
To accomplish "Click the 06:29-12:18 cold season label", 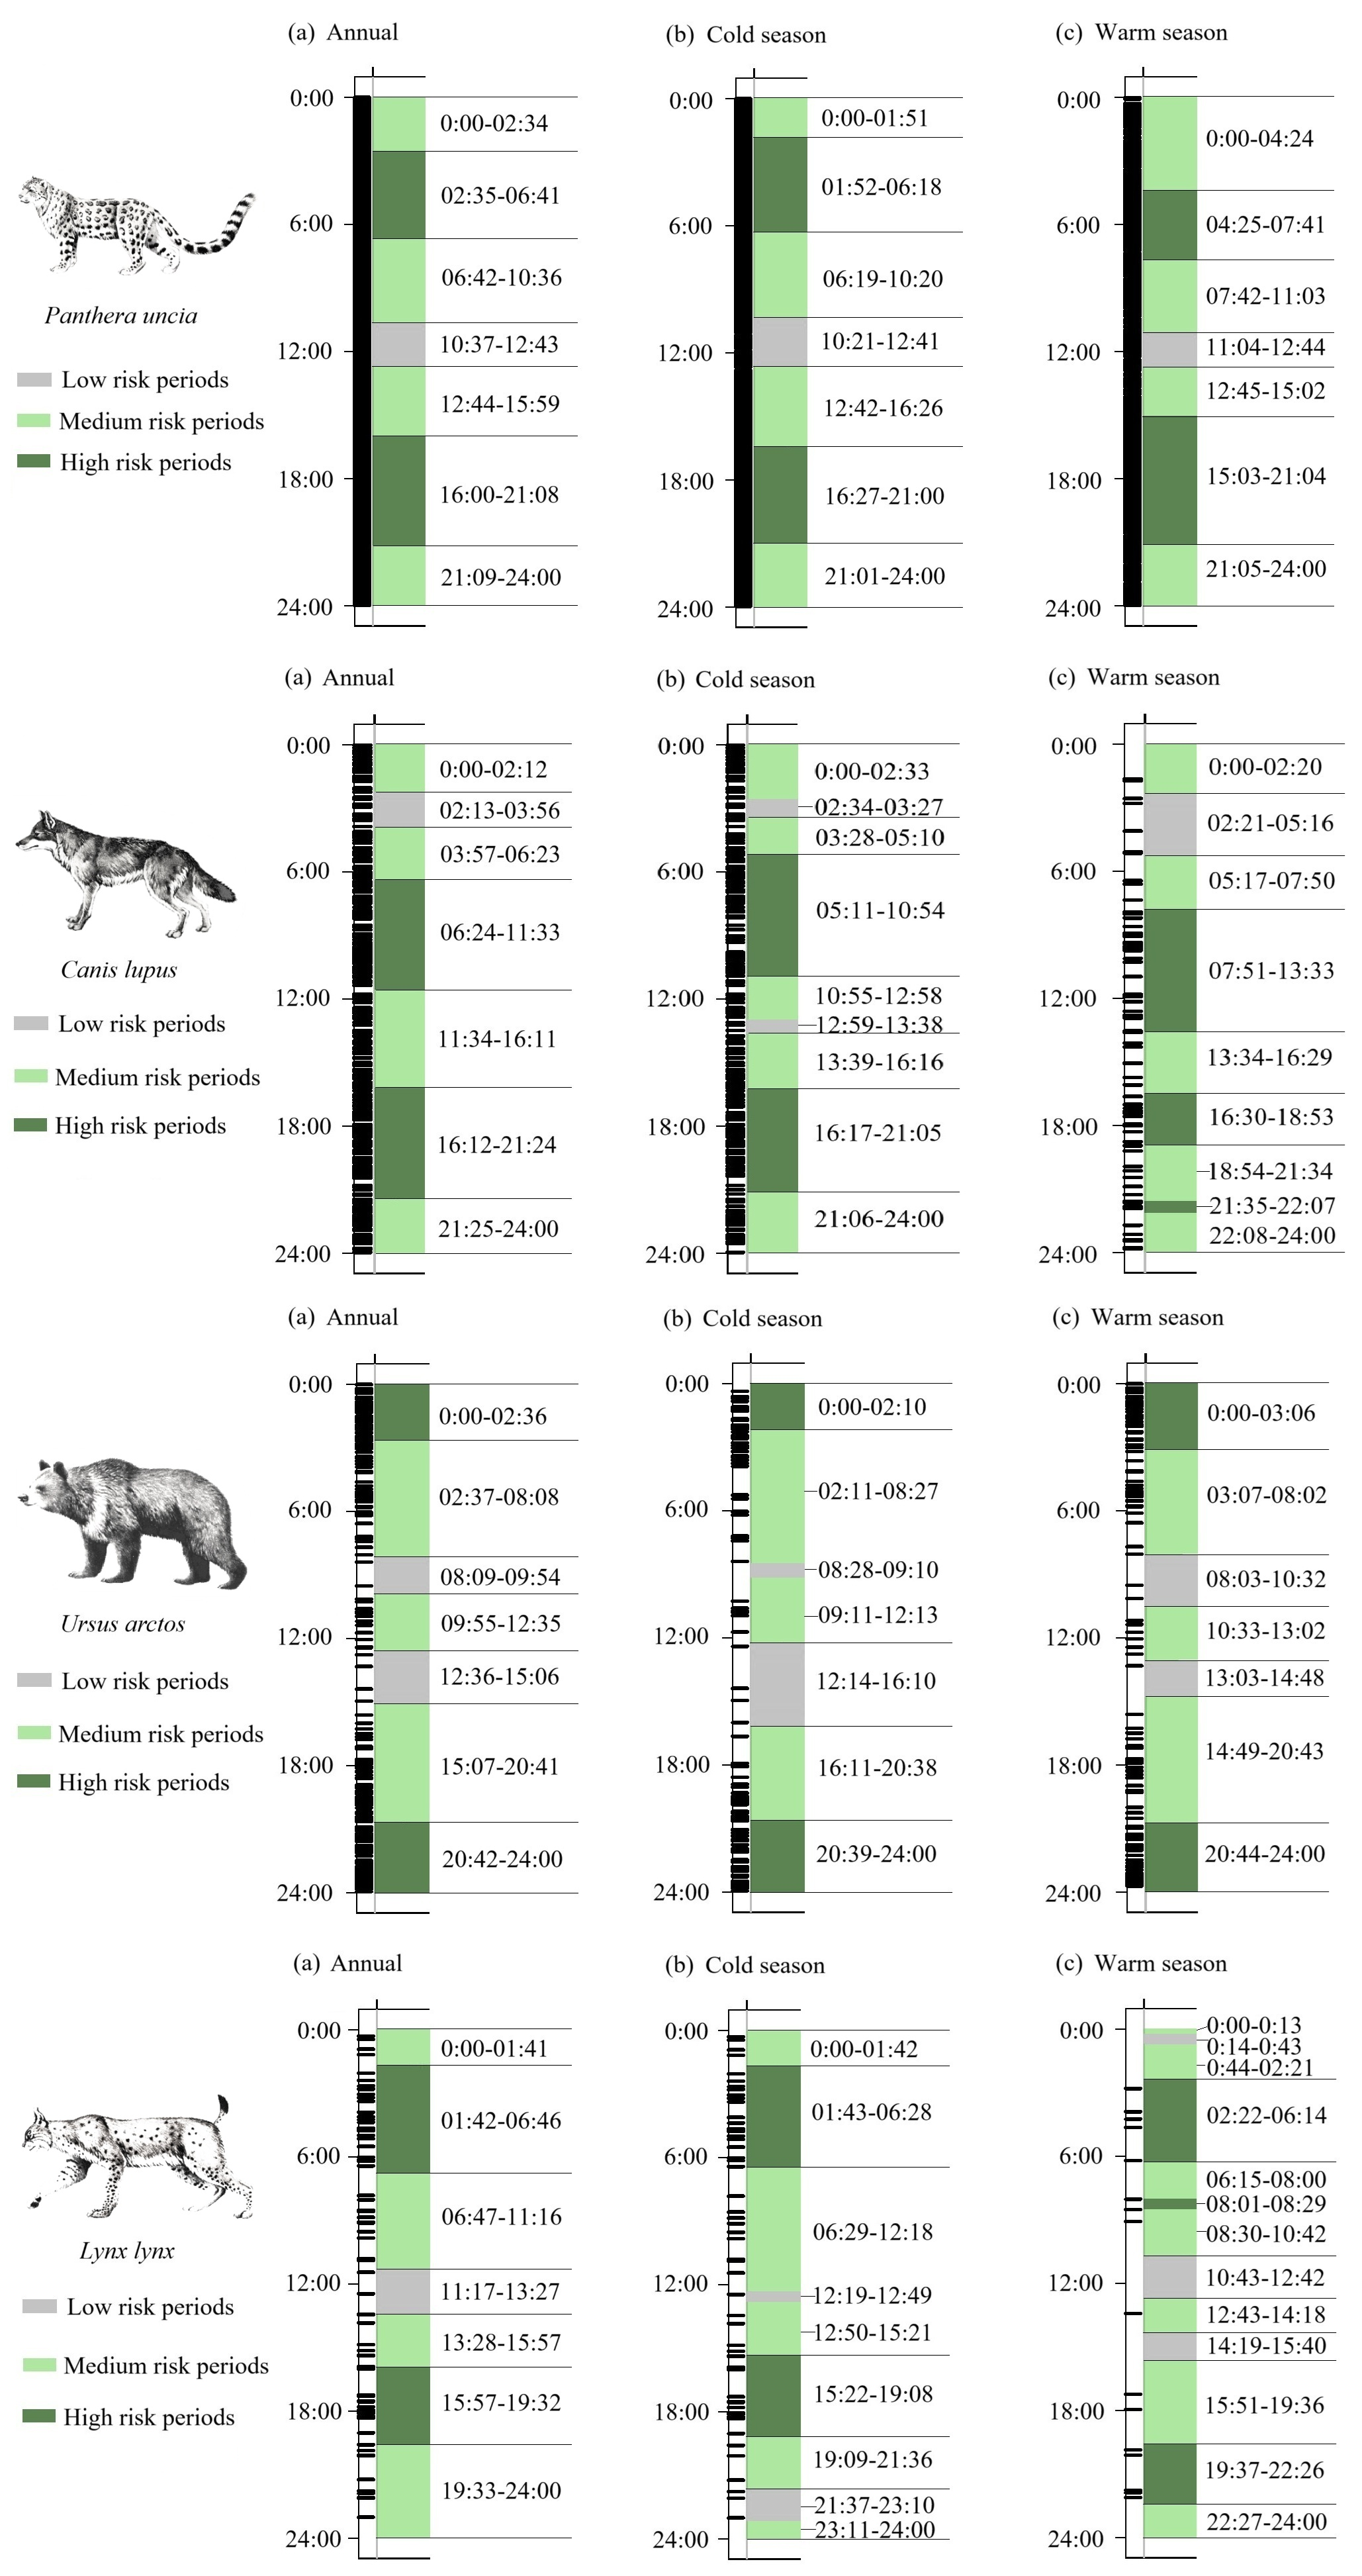I will pyautogui.click(x=872, y=2231).
